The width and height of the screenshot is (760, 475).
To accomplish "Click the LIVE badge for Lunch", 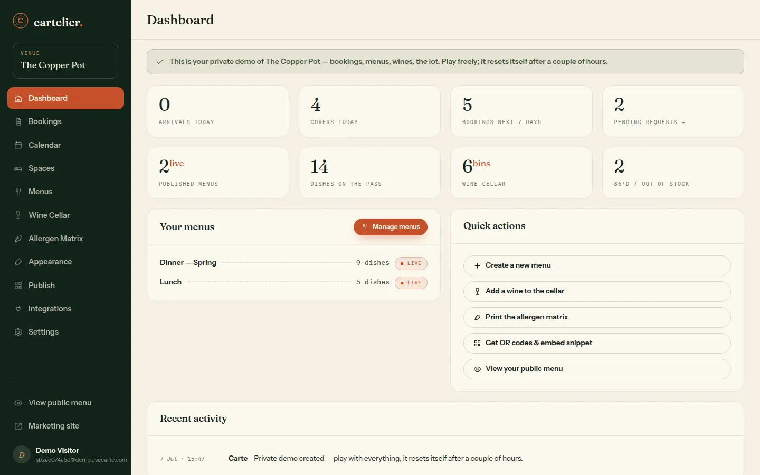I will click(411, 283).
